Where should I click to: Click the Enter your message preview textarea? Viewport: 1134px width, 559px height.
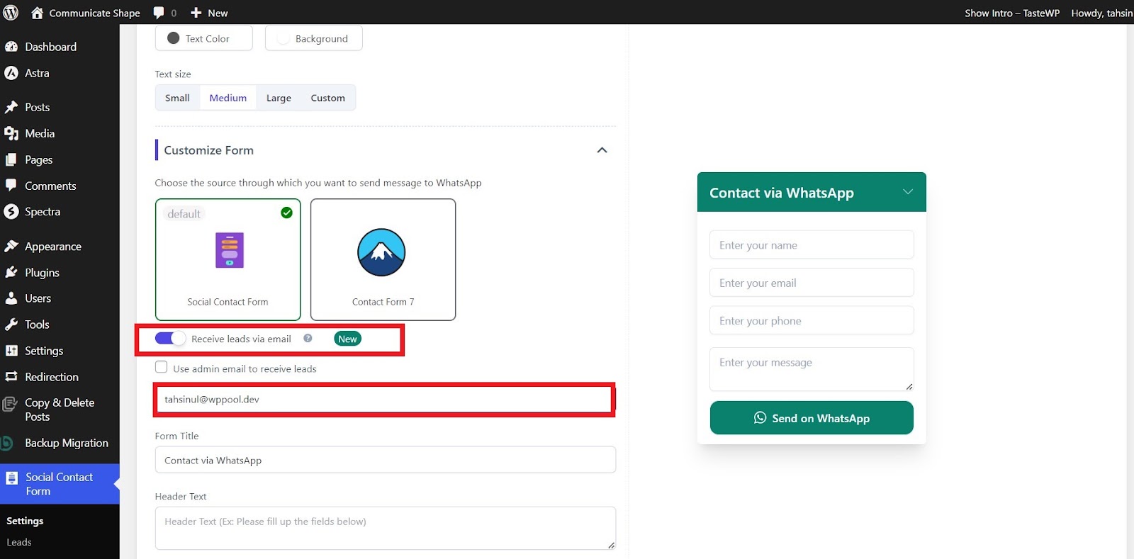coord(812,369)
